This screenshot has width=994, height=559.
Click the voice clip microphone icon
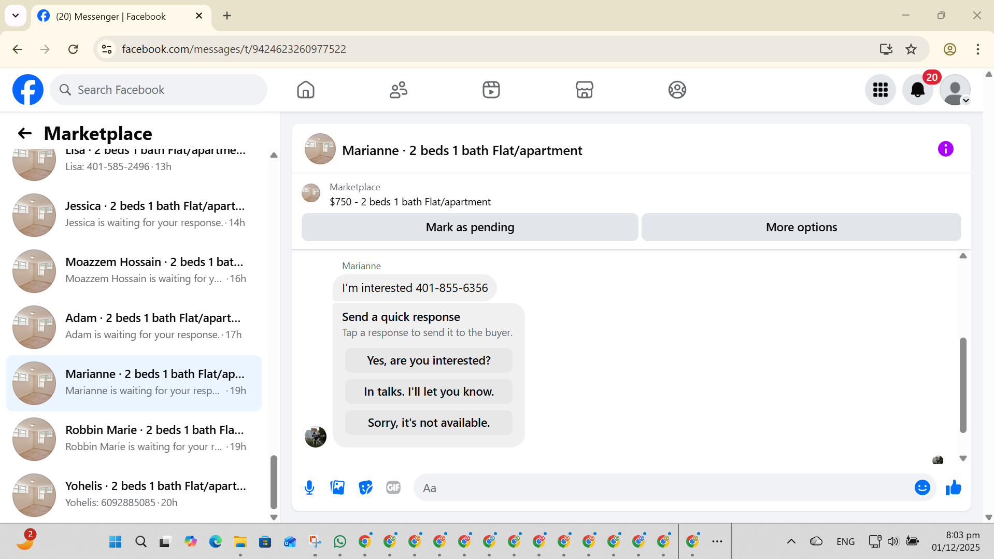click(x=309, y=487)
